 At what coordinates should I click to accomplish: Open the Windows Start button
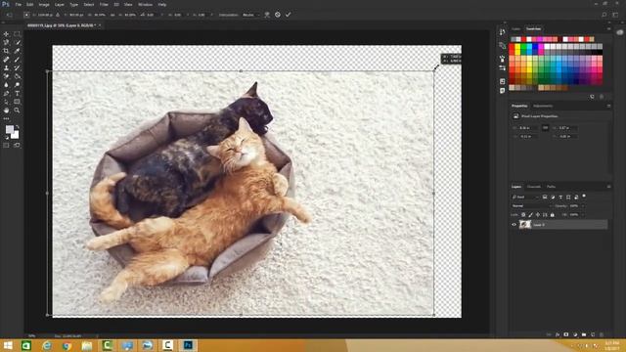(x=7, y=345)
